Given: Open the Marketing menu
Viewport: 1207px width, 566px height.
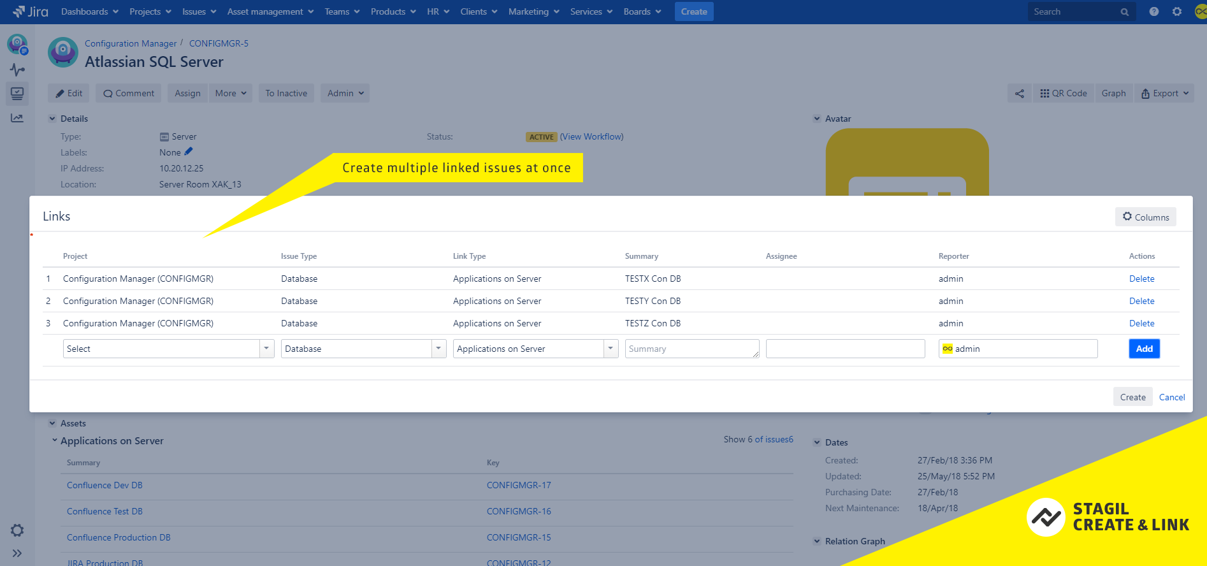Looking at the screenshot, I should 534,11.
